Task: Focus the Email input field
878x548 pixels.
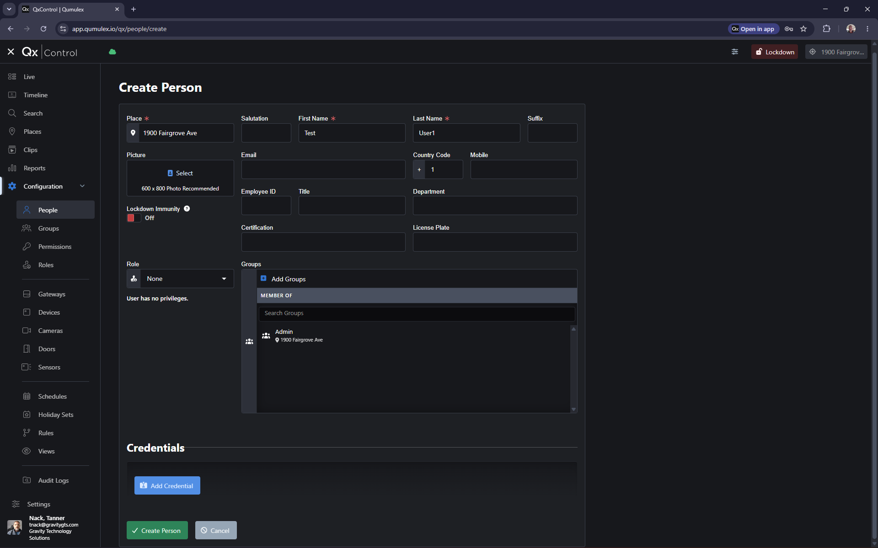Action: coord(323,169)
